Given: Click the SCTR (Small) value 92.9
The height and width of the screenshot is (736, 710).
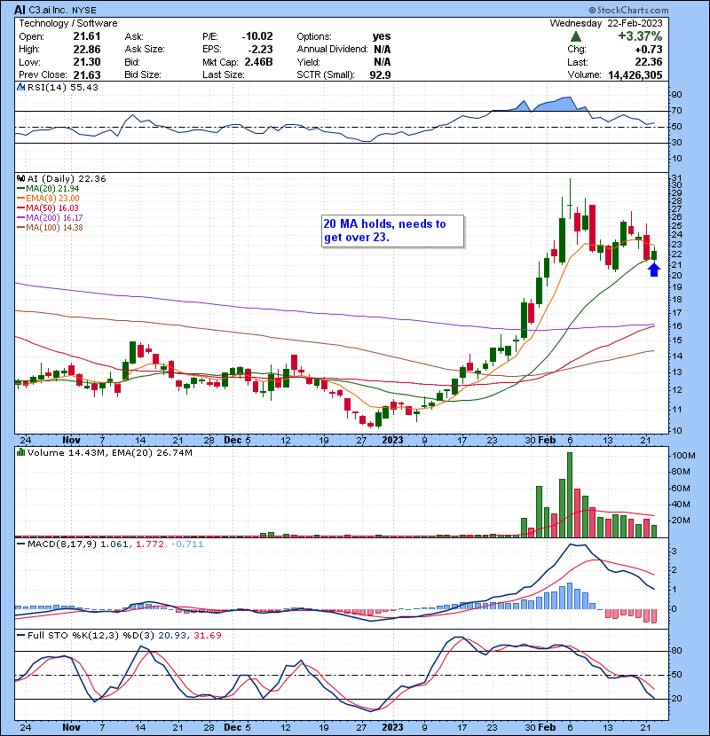Looking at the screenshot, I should pyautogui.click(x=380, y=74).
